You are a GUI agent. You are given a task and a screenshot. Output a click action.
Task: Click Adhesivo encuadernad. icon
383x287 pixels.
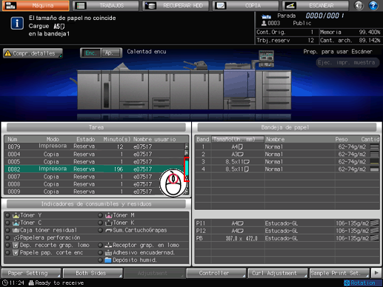tap(109, 253)
